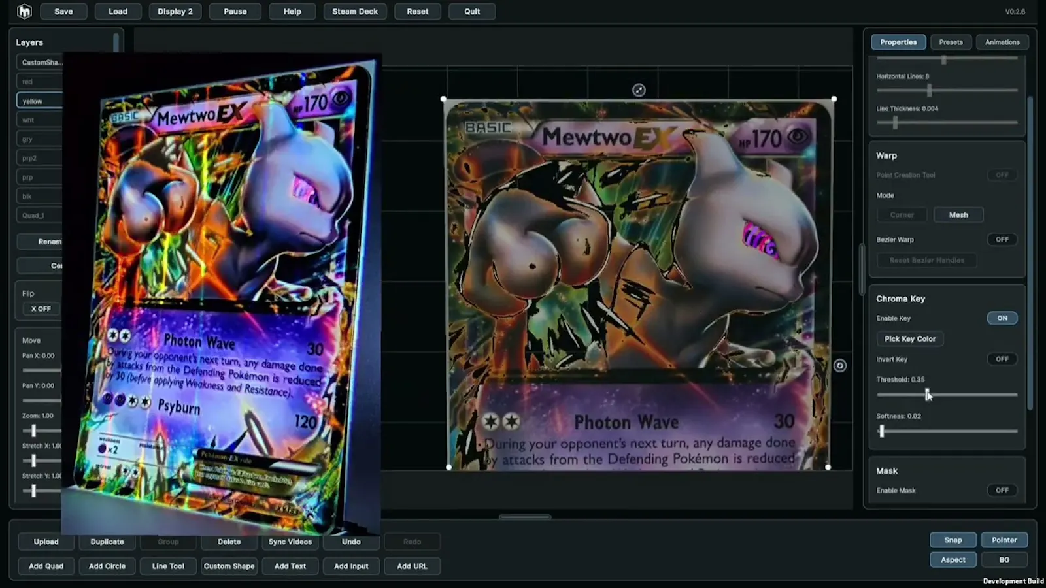Select Corner warp mode
1046x588 pixels.
(x=902, y=215)
